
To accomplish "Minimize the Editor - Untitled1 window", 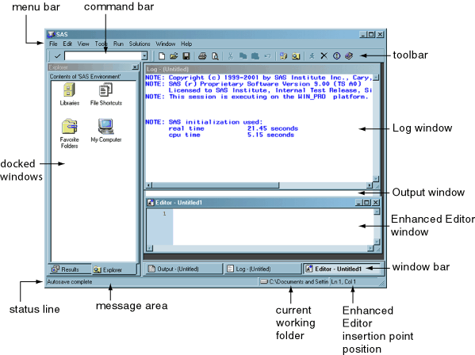I will click(x=359, y=203).
